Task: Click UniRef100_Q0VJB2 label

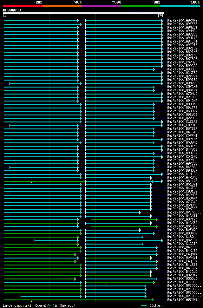Action: pos(182,240)
